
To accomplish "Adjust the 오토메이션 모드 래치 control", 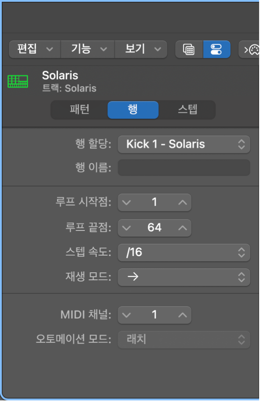I will [x=184, y=340].
